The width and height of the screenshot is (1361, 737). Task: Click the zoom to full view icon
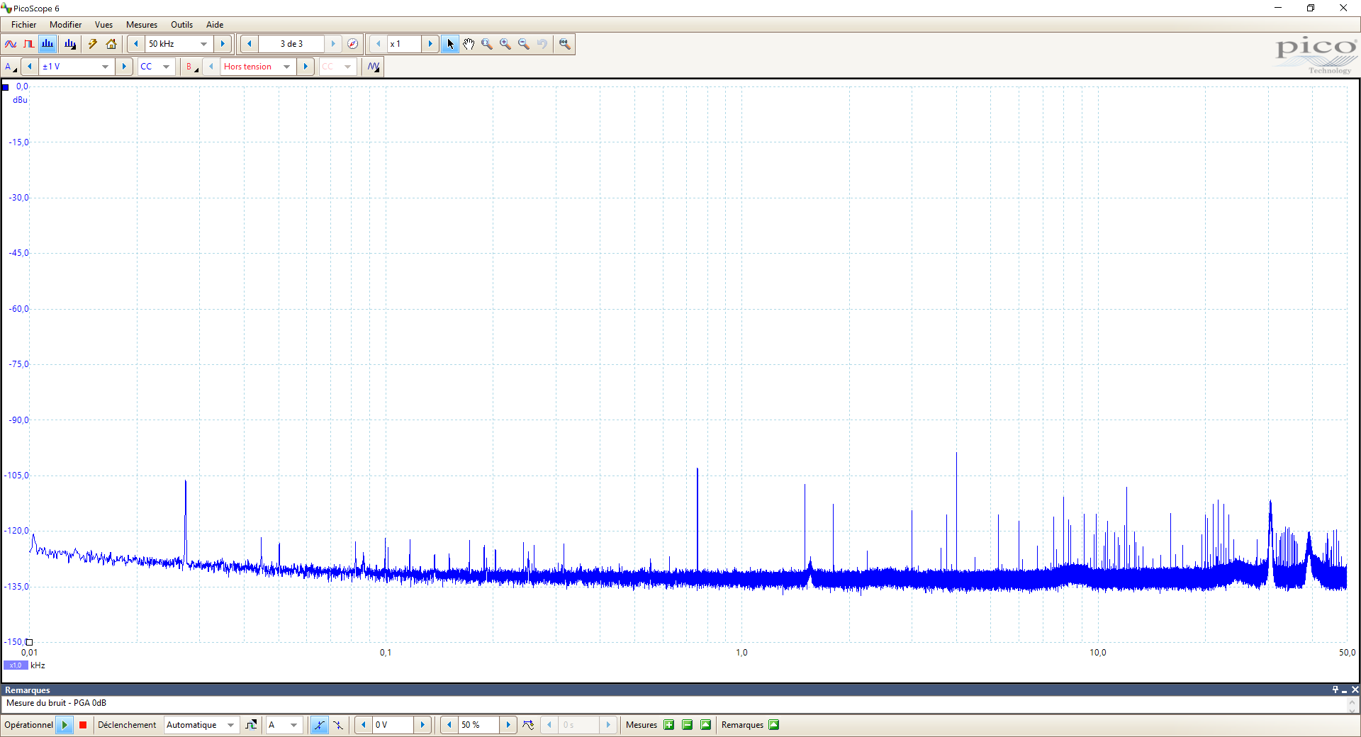click(x=564, y=44)
